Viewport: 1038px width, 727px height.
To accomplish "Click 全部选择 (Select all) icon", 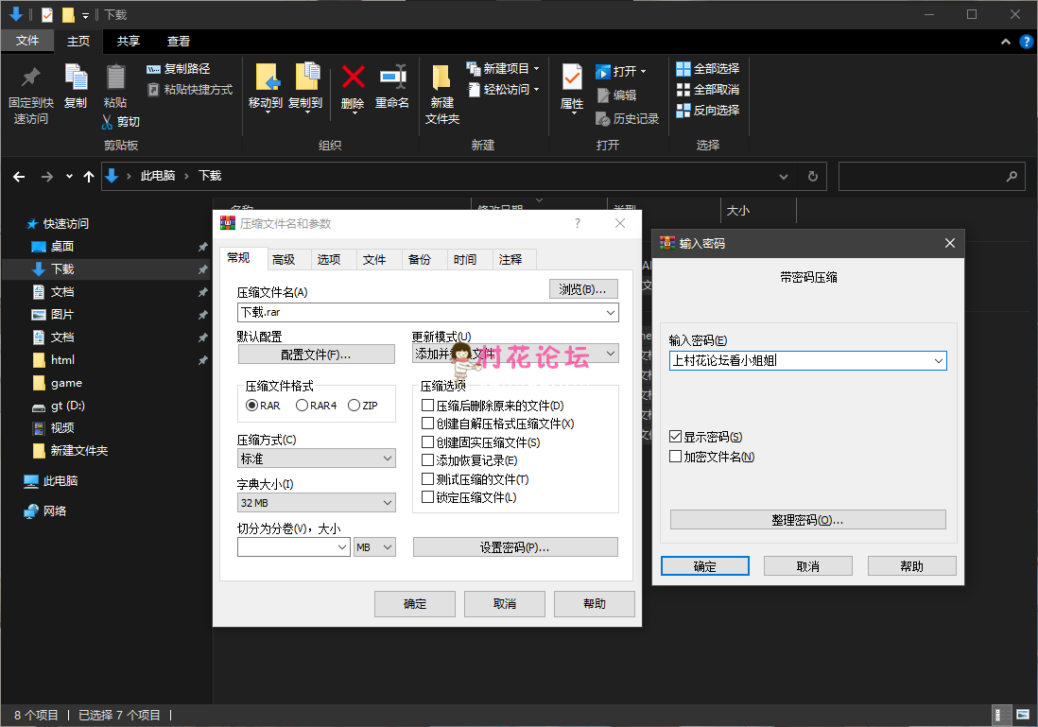I will click(x=683, y=69).
